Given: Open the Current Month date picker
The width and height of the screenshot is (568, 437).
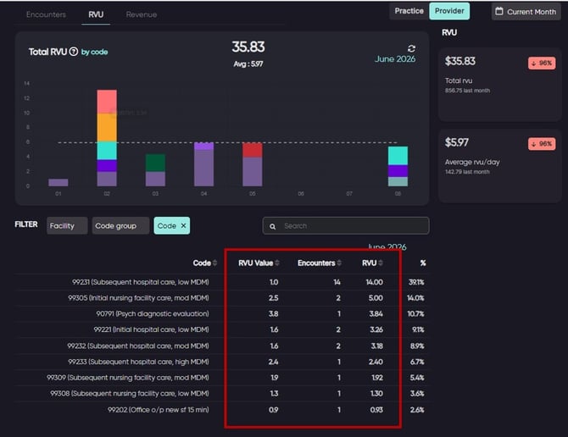Looking at the screenshot, I should 526,12.
